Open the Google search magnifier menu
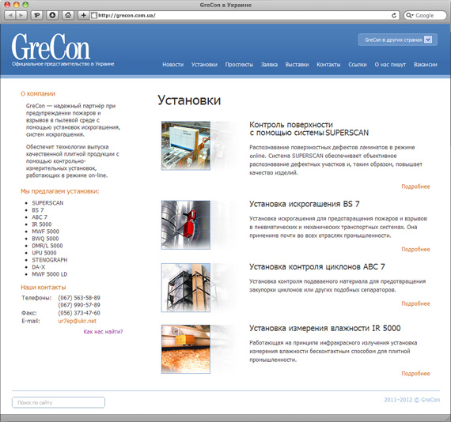 409,16
